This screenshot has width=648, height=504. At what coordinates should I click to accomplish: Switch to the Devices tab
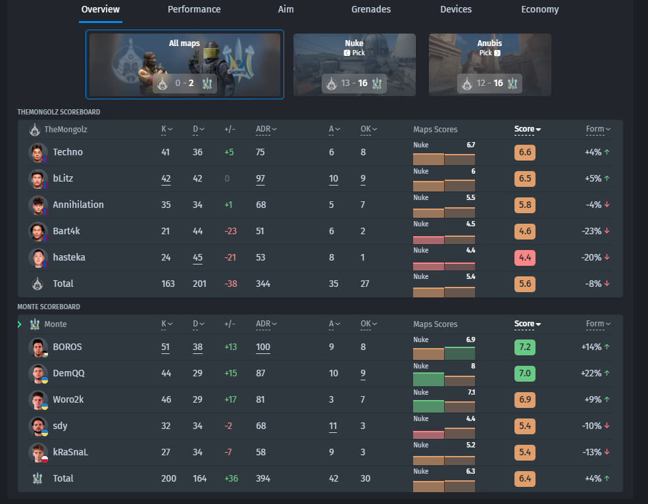456,10
